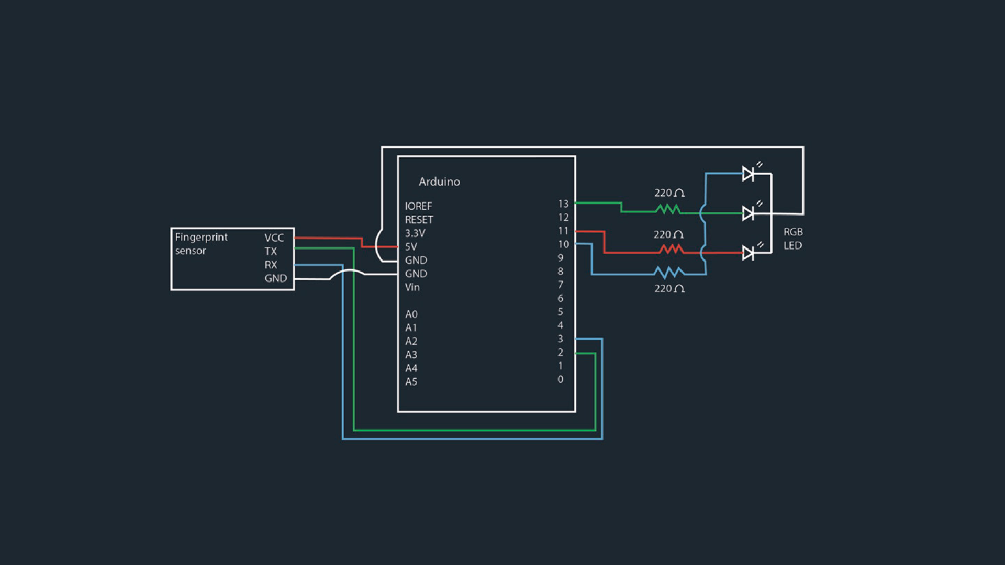Click the "Arduino" title label
Image resolution: width=1005 pixels, height=565 pixels.
click(439, 182)
